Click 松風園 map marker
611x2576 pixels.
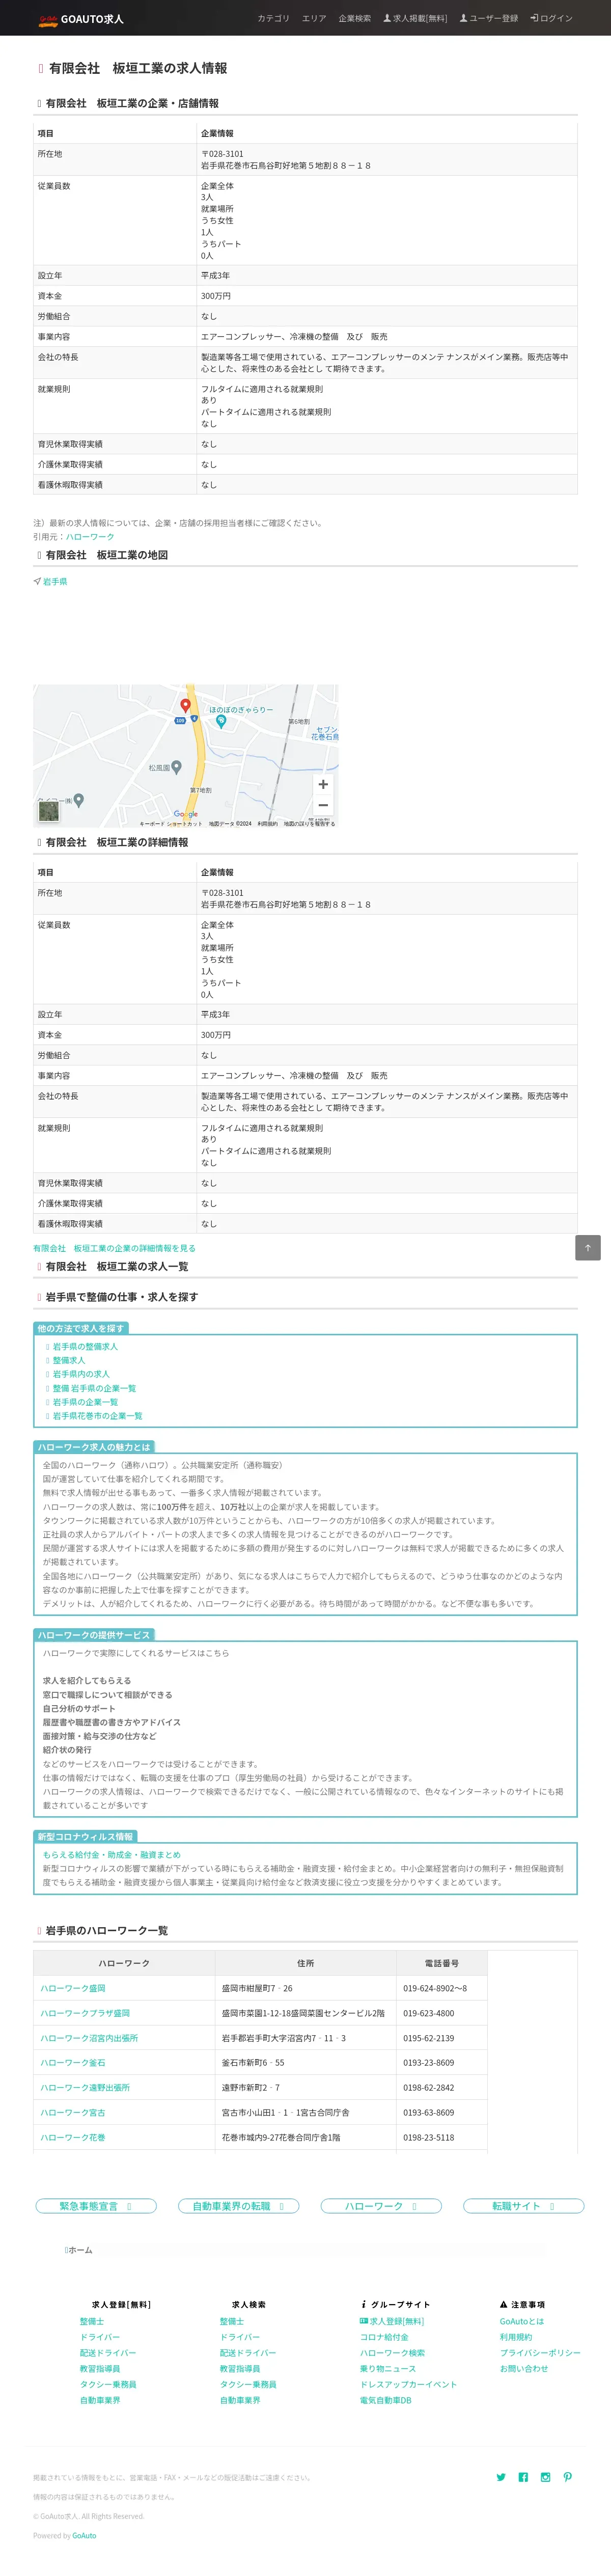click(x=176, y=767)
